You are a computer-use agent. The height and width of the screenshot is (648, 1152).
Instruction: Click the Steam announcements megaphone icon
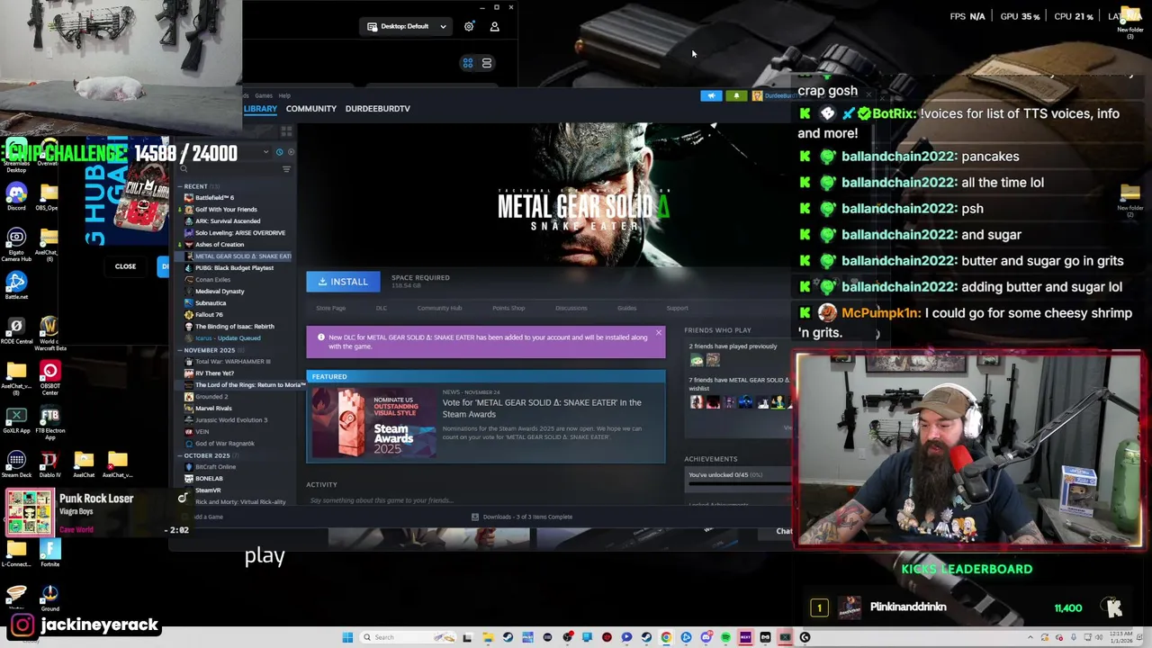(711, 95)
